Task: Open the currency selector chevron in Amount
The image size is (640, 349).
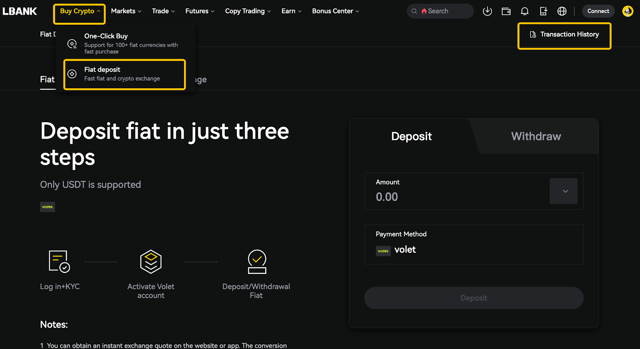Action: tap(564, 191)
